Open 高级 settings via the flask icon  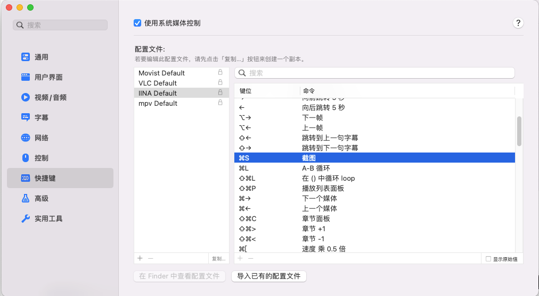coord(26,198)
